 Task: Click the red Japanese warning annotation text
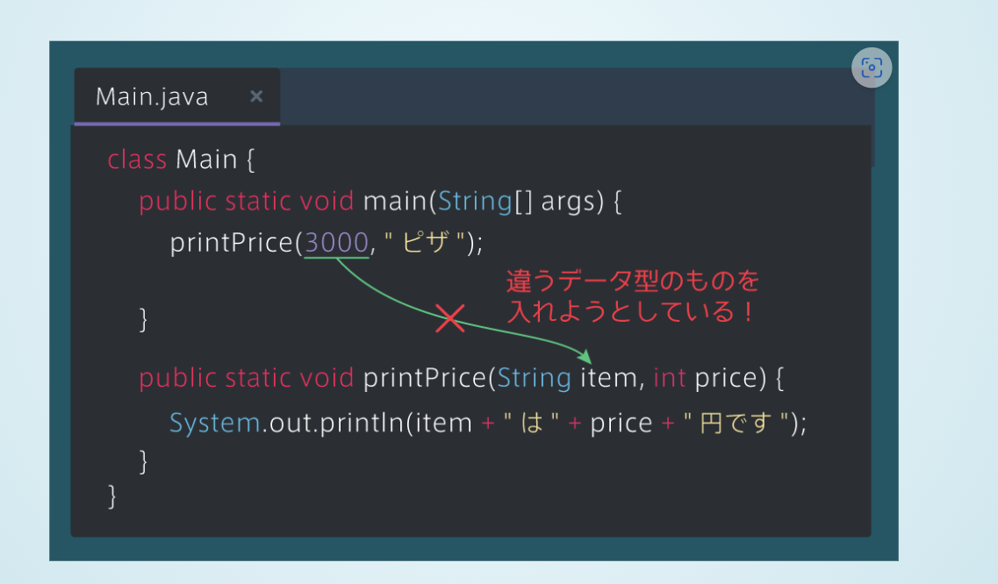[632, 296]
